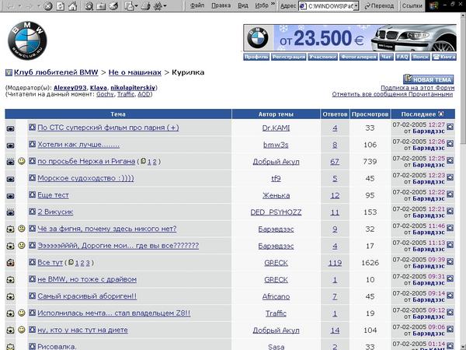Open author 'Добрый Акул' of 'ну, кто у нас' thread

(276, 330)
